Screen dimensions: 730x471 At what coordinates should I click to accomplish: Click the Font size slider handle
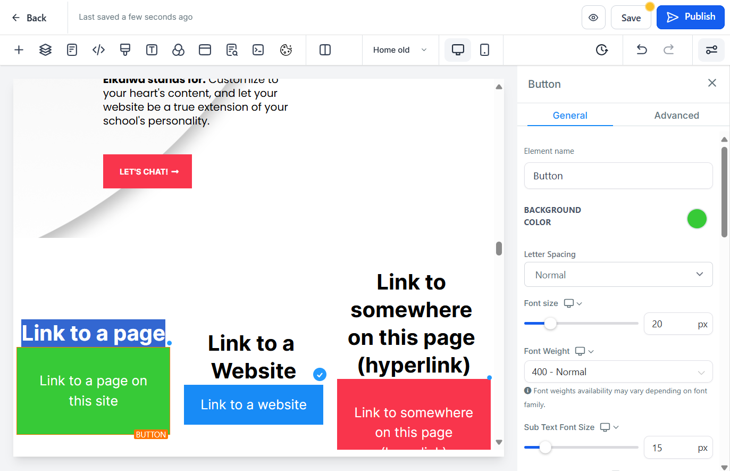[550, 323]
